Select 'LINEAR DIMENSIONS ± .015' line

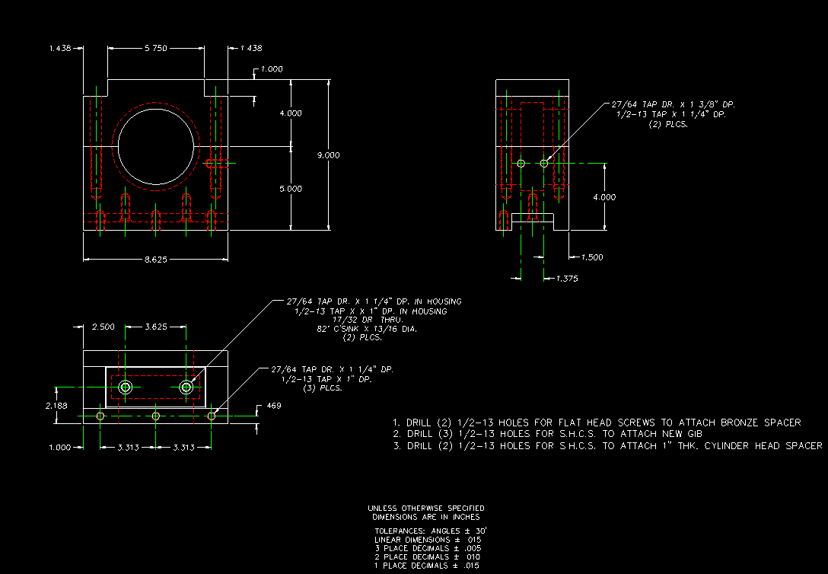pos(428,540)
